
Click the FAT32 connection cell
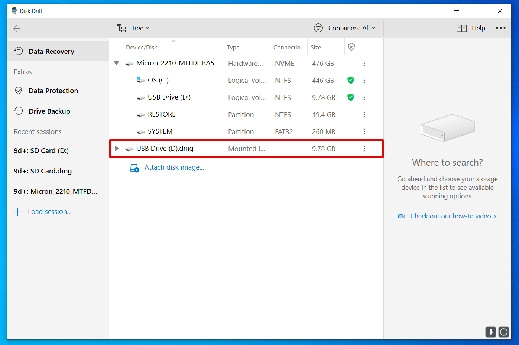tap(284, 132)
